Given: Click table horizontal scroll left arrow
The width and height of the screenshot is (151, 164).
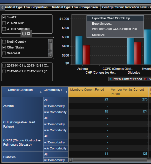Looking at the screenshot, I should (70, 160).
